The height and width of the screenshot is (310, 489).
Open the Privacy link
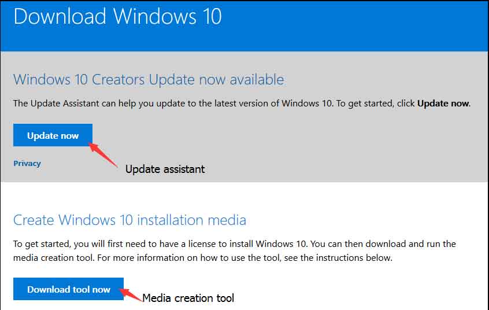coord(27,163)
